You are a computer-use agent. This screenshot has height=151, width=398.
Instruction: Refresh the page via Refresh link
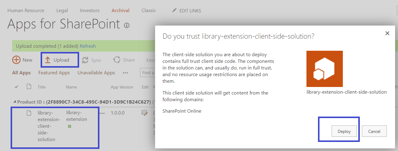(88, 46)
